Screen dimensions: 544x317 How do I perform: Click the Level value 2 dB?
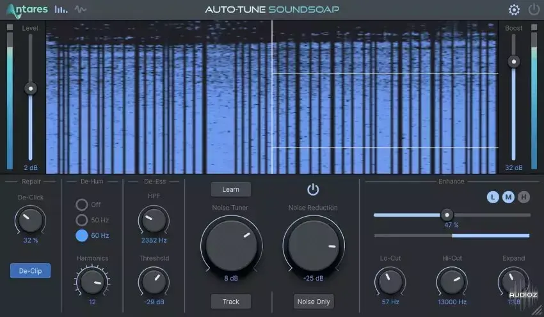tap(31, 167)
